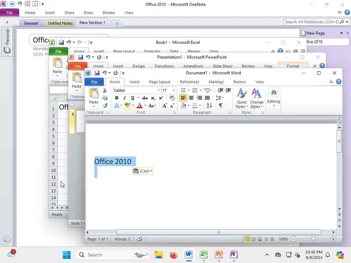Open font size 17 dropdown in Word
This screenshot has width=351, height=263.
(x=173, y=90)
